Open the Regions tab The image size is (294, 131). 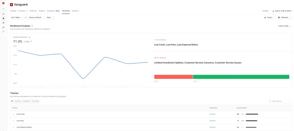point(42,11)
